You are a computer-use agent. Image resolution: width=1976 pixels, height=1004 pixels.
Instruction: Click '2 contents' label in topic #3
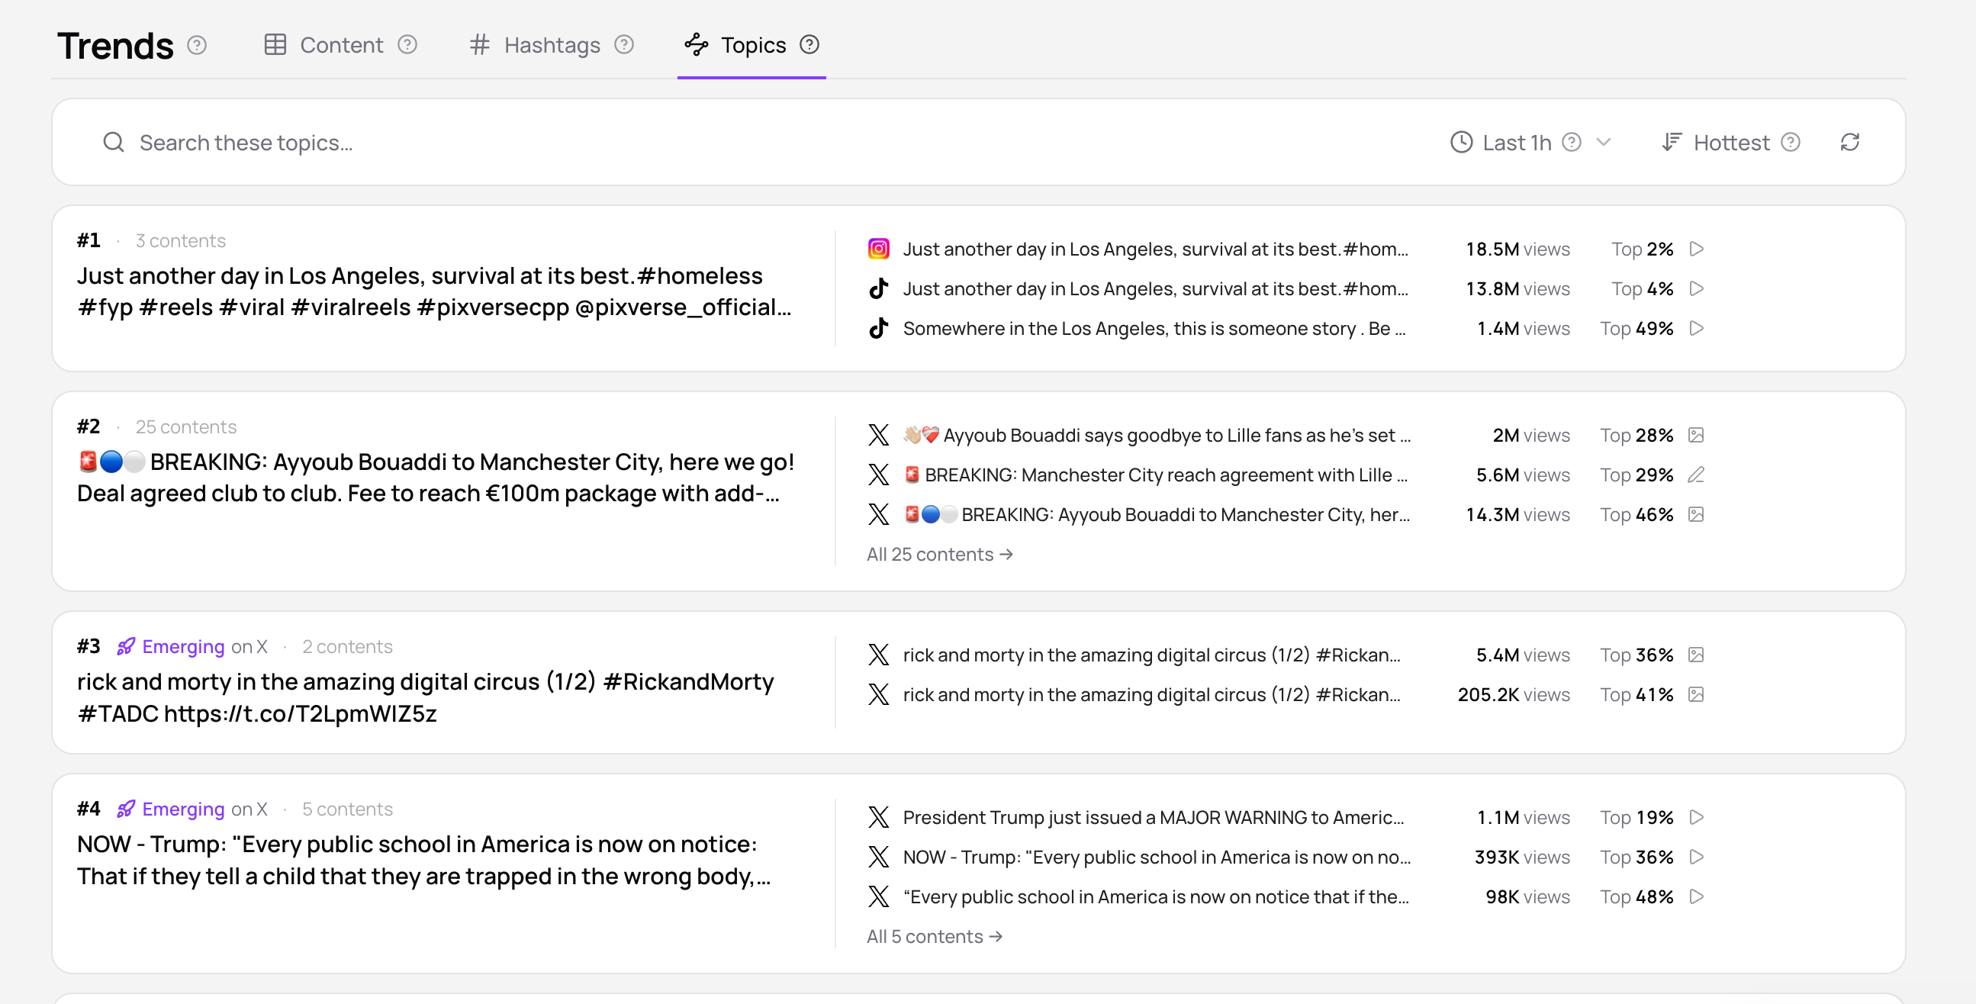pyautogui.click(x=347, y=648)
